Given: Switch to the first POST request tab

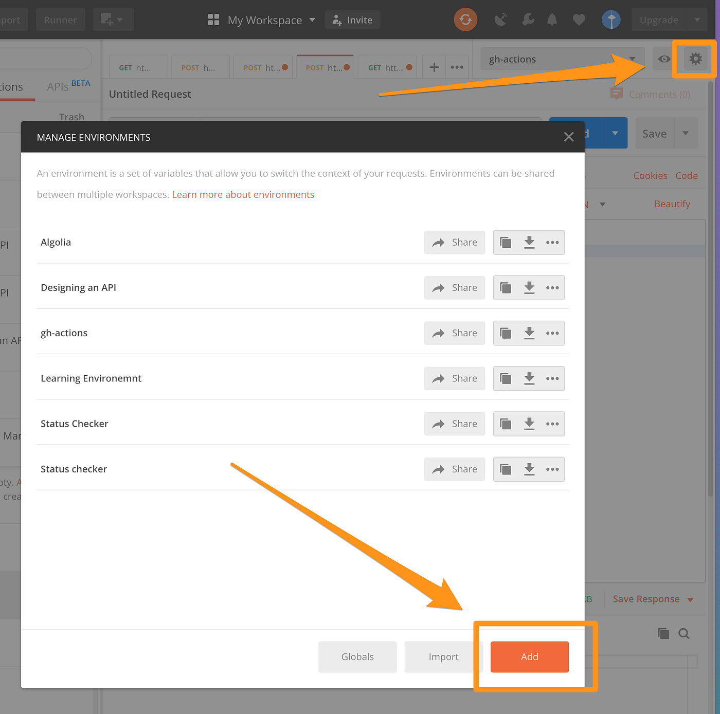Looking at the screenshot, I should click(201, 67).
